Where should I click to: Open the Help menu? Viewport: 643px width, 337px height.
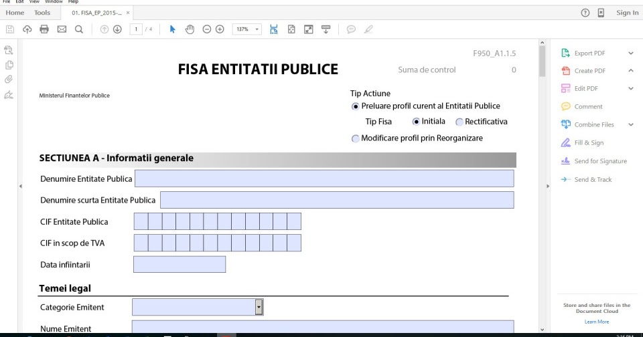(73, 1)
